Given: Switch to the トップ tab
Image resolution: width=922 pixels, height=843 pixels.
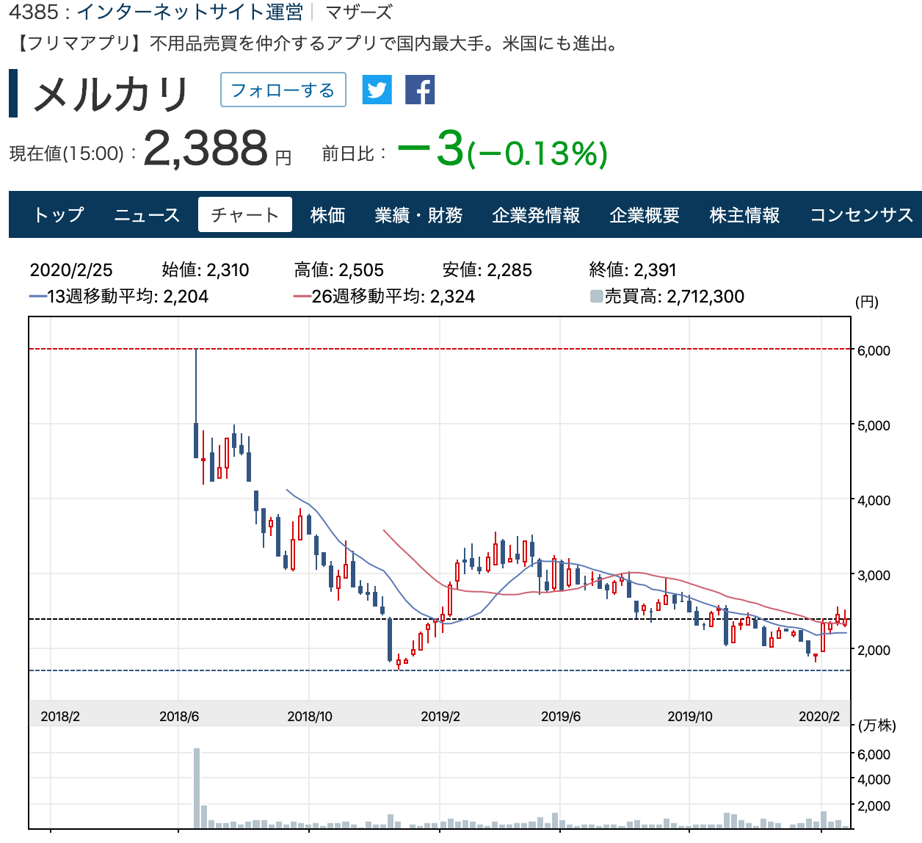Looking at the screenshot, I should [x=59, y=214].
